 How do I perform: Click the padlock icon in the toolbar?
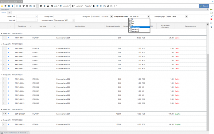click(x=9, y=6)
